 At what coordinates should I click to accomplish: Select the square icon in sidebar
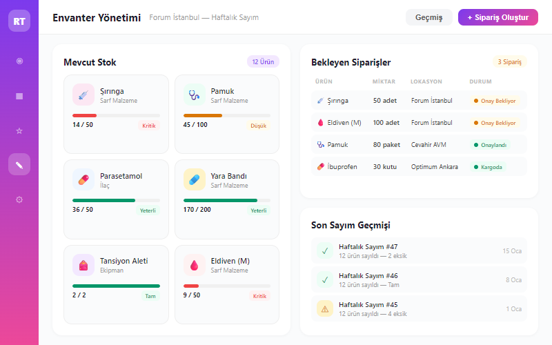coord(19,96)
